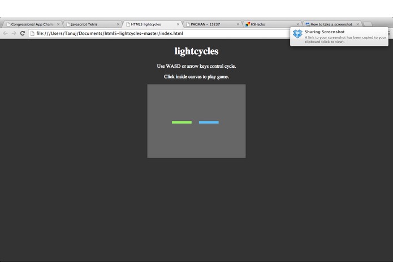Click the 'Use WASD or arrow keys' instruction text

click(x=197, y=66)
